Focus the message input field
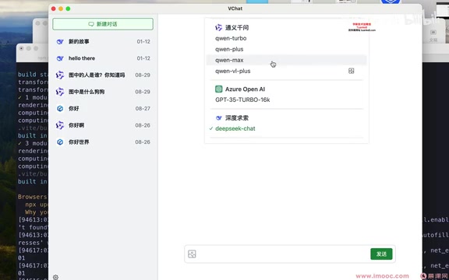 coord(283,254)
